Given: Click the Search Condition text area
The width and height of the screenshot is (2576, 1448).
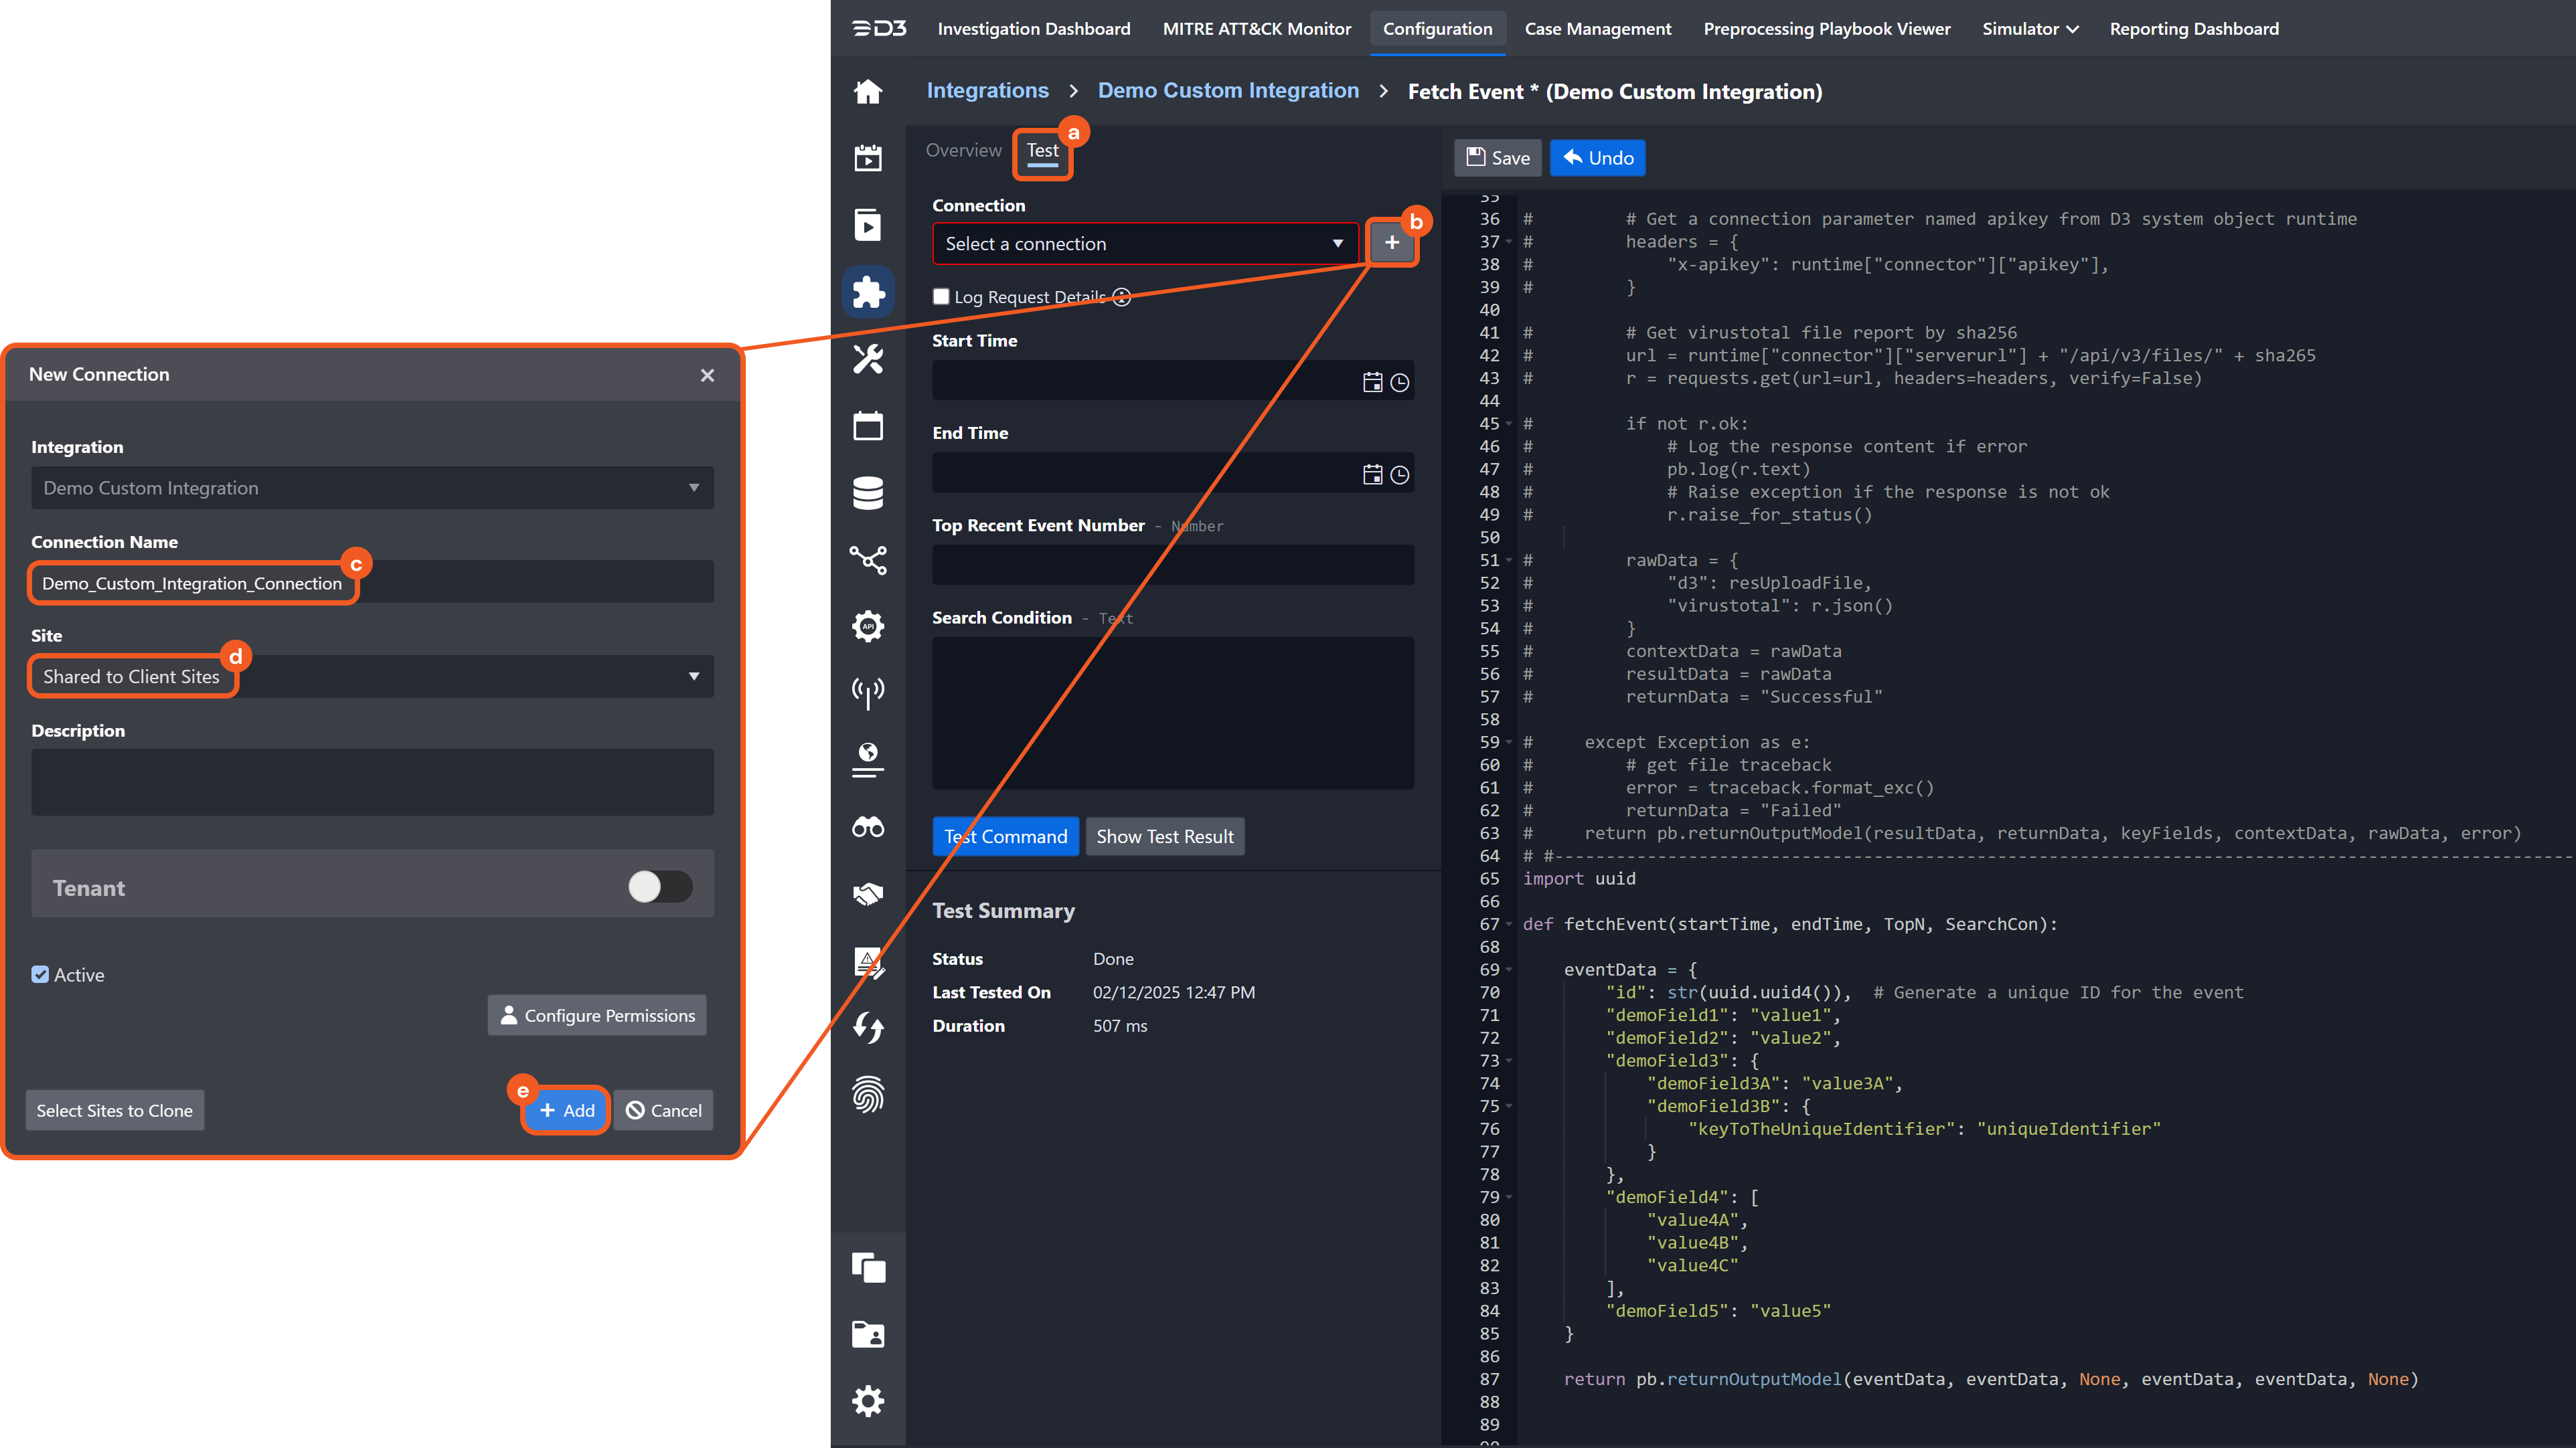Looking at the screenshot, I should [1172, 713].
